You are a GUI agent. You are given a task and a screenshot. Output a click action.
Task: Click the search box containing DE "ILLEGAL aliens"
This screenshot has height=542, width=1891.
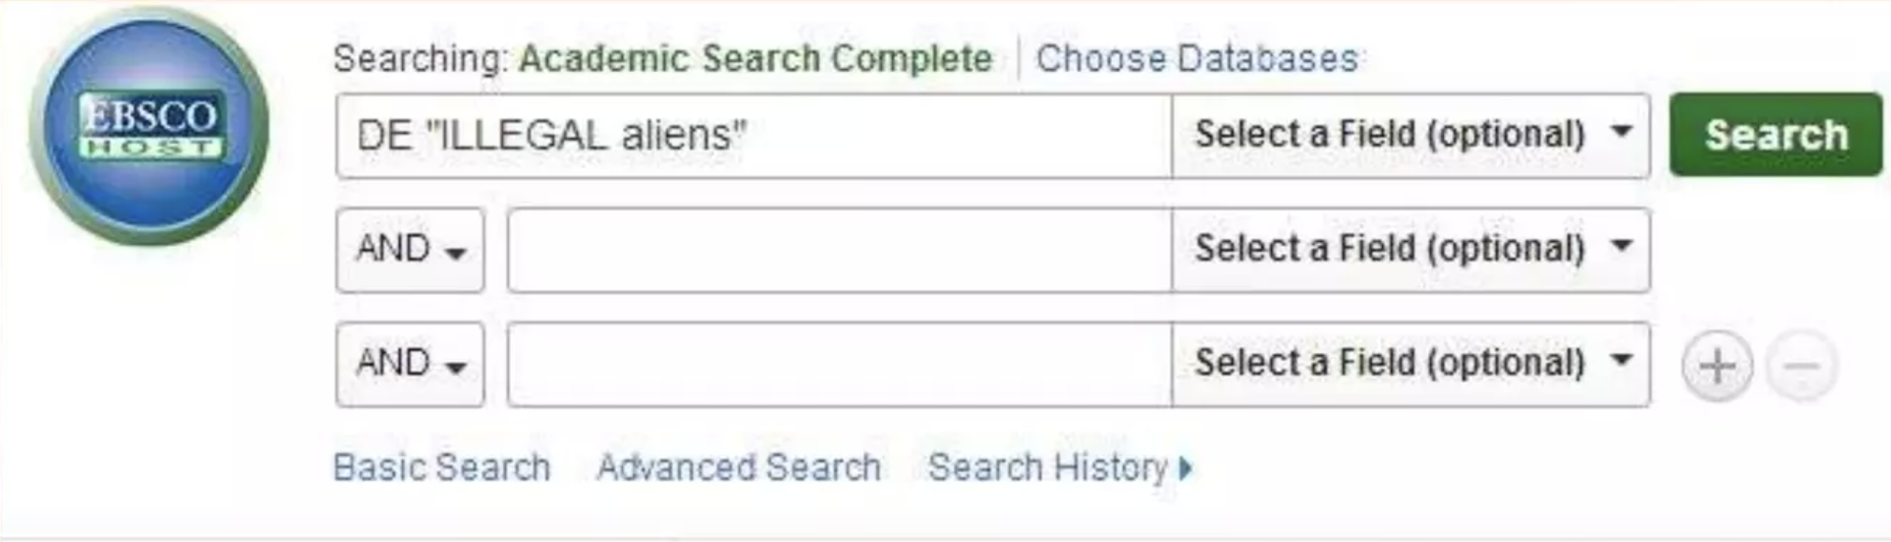coord(753,135)
